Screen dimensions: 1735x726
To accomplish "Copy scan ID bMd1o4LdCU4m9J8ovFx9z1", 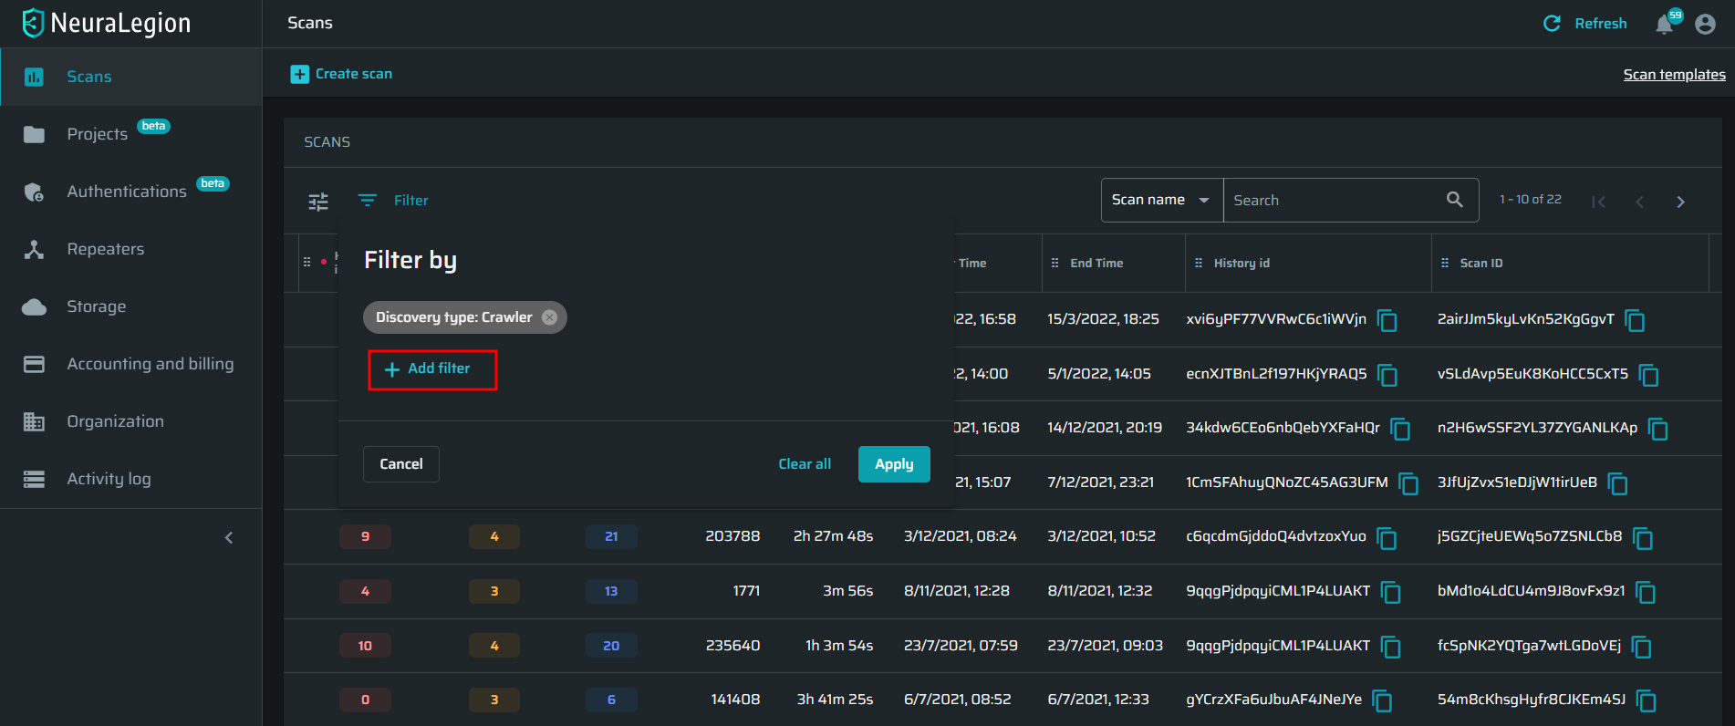I will click(1647, 592).
